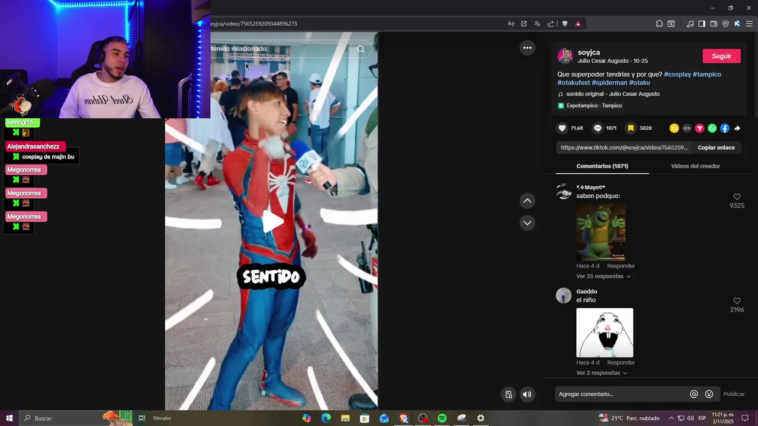The width and height of the screenshot is (758, 426).
Task: Open the Brave Rewards triangle icon
Action: 578,24
